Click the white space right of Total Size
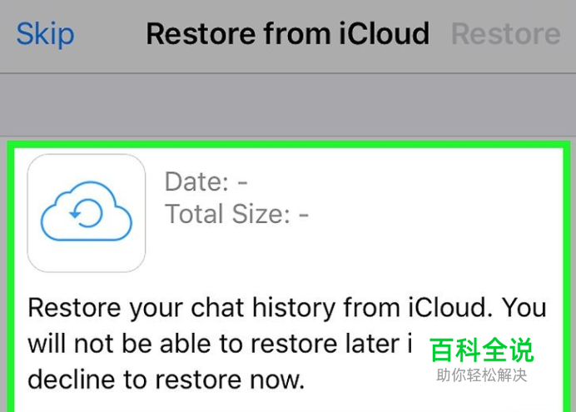 click(435, 214)
